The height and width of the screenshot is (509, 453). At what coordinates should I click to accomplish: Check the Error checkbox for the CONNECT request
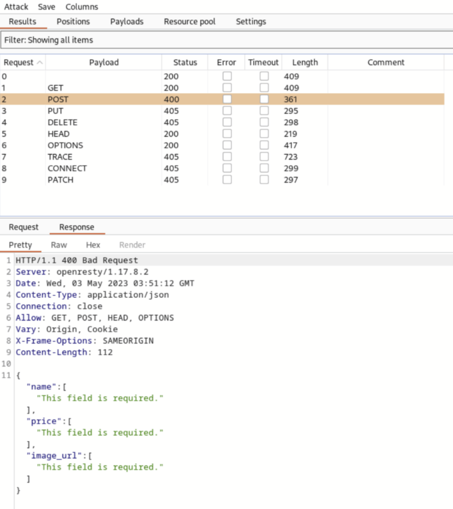tap(227, 168)
